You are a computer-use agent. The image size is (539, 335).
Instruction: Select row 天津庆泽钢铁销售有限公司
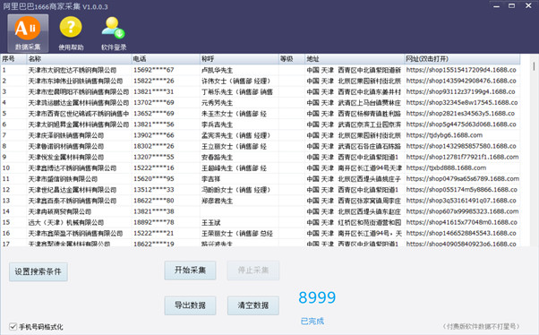(261, 135)
